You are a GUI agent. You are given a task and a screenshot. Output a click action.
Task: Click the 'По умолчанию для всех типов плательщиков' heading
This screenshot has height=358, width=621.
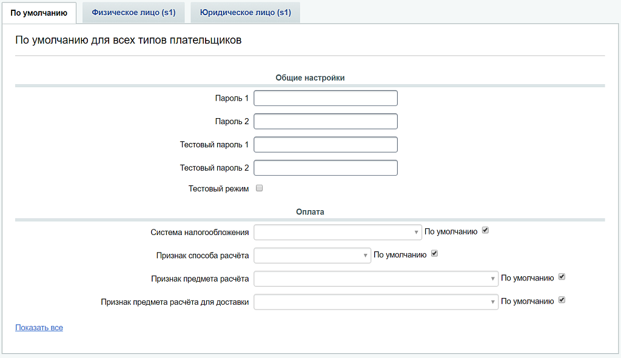coord(128,41)
